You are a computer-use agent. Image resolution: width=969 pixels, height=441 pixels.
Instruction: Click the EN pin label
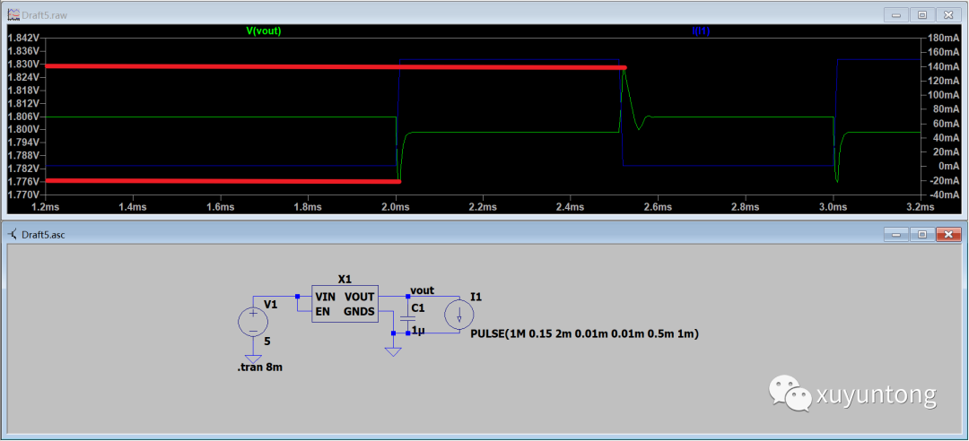(322, 311)
